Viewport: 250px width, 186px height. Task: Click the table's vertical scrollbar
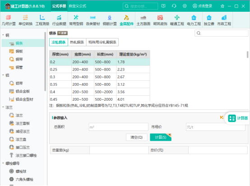(x=247, y=55)
